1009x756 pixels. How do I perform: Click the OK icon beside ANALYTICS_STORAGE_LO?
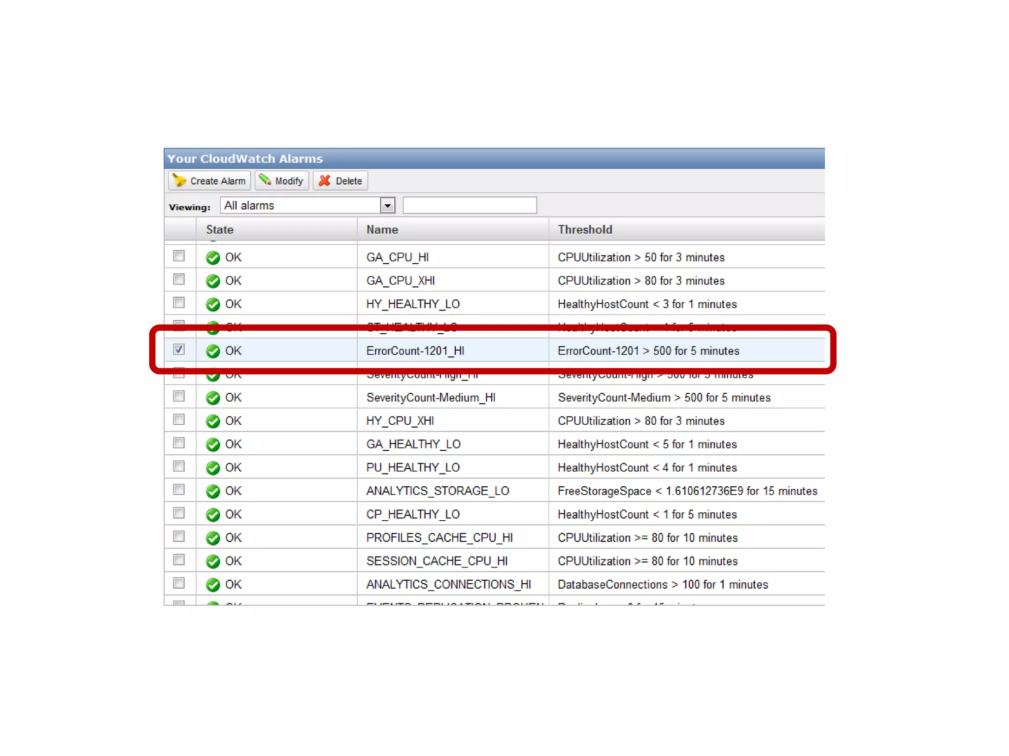pyautogui.click(x=213, y=491)
